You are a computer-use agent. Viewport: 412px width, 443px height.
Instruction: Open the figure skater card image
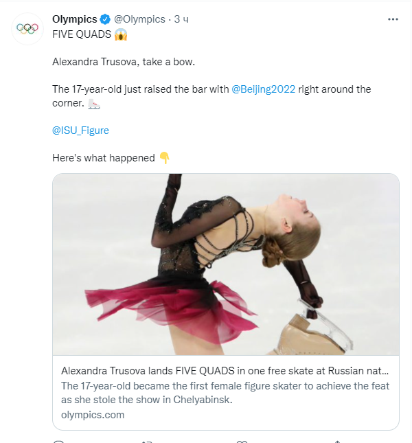point(226,264)
